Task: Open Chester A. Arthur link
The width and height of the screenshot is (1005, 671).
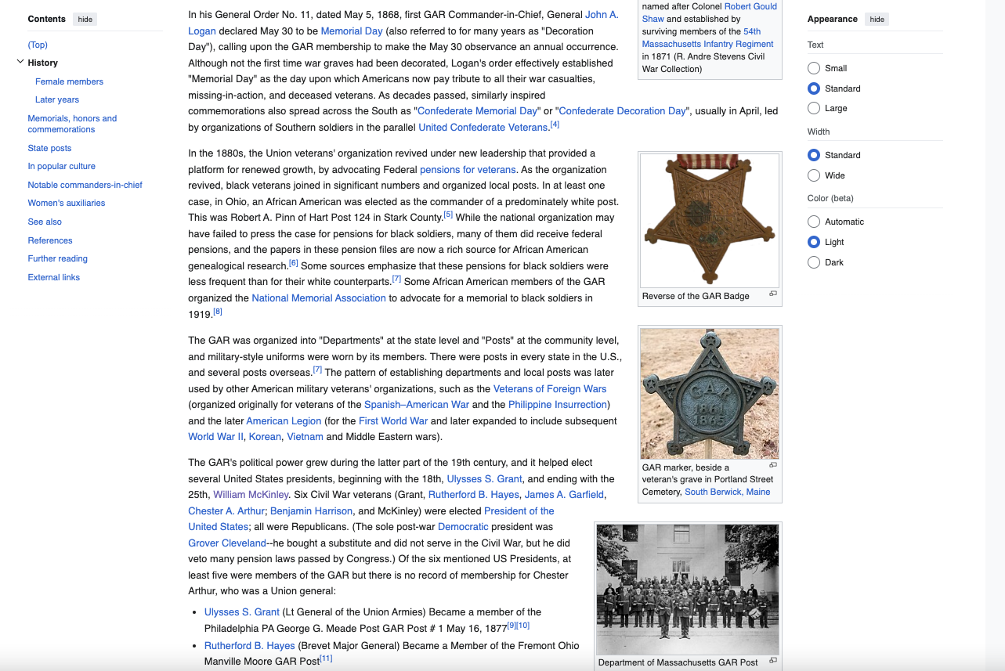Action: [226, 510]
